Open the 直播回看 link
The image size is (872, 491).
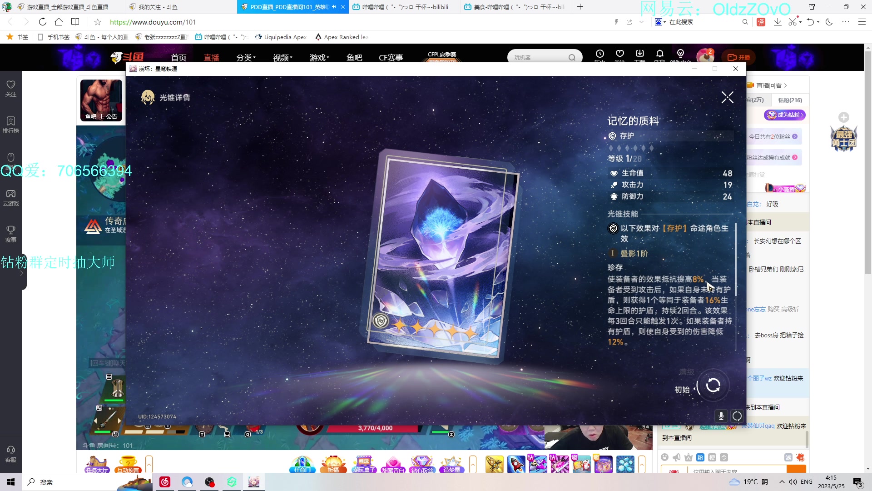click(768, 85)
